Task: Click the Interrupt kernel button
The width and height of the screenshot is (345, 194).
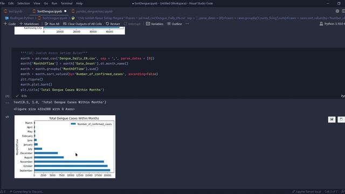Action: click(132, 24)
